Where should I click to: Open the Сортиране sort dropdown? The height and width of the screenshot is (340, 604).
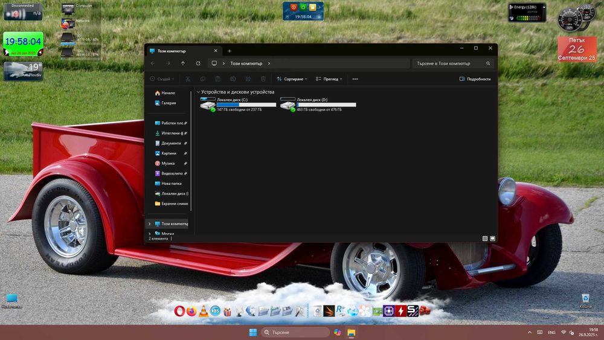tap(292, 79)
